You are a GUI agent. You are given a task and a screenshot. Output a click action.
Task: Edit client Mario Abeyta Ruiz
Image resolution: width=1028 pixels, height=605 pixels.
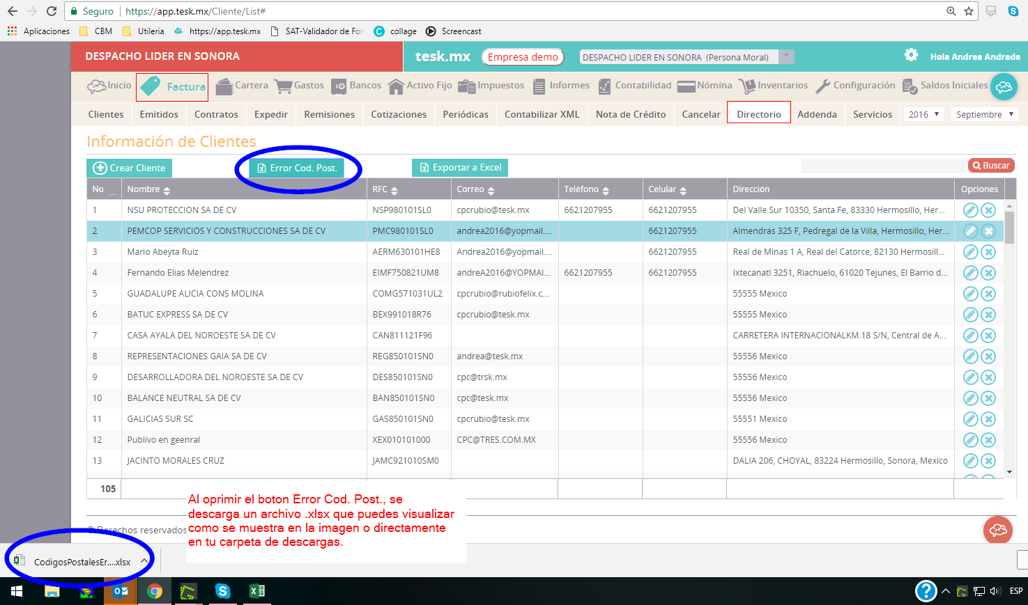(970, 252)
